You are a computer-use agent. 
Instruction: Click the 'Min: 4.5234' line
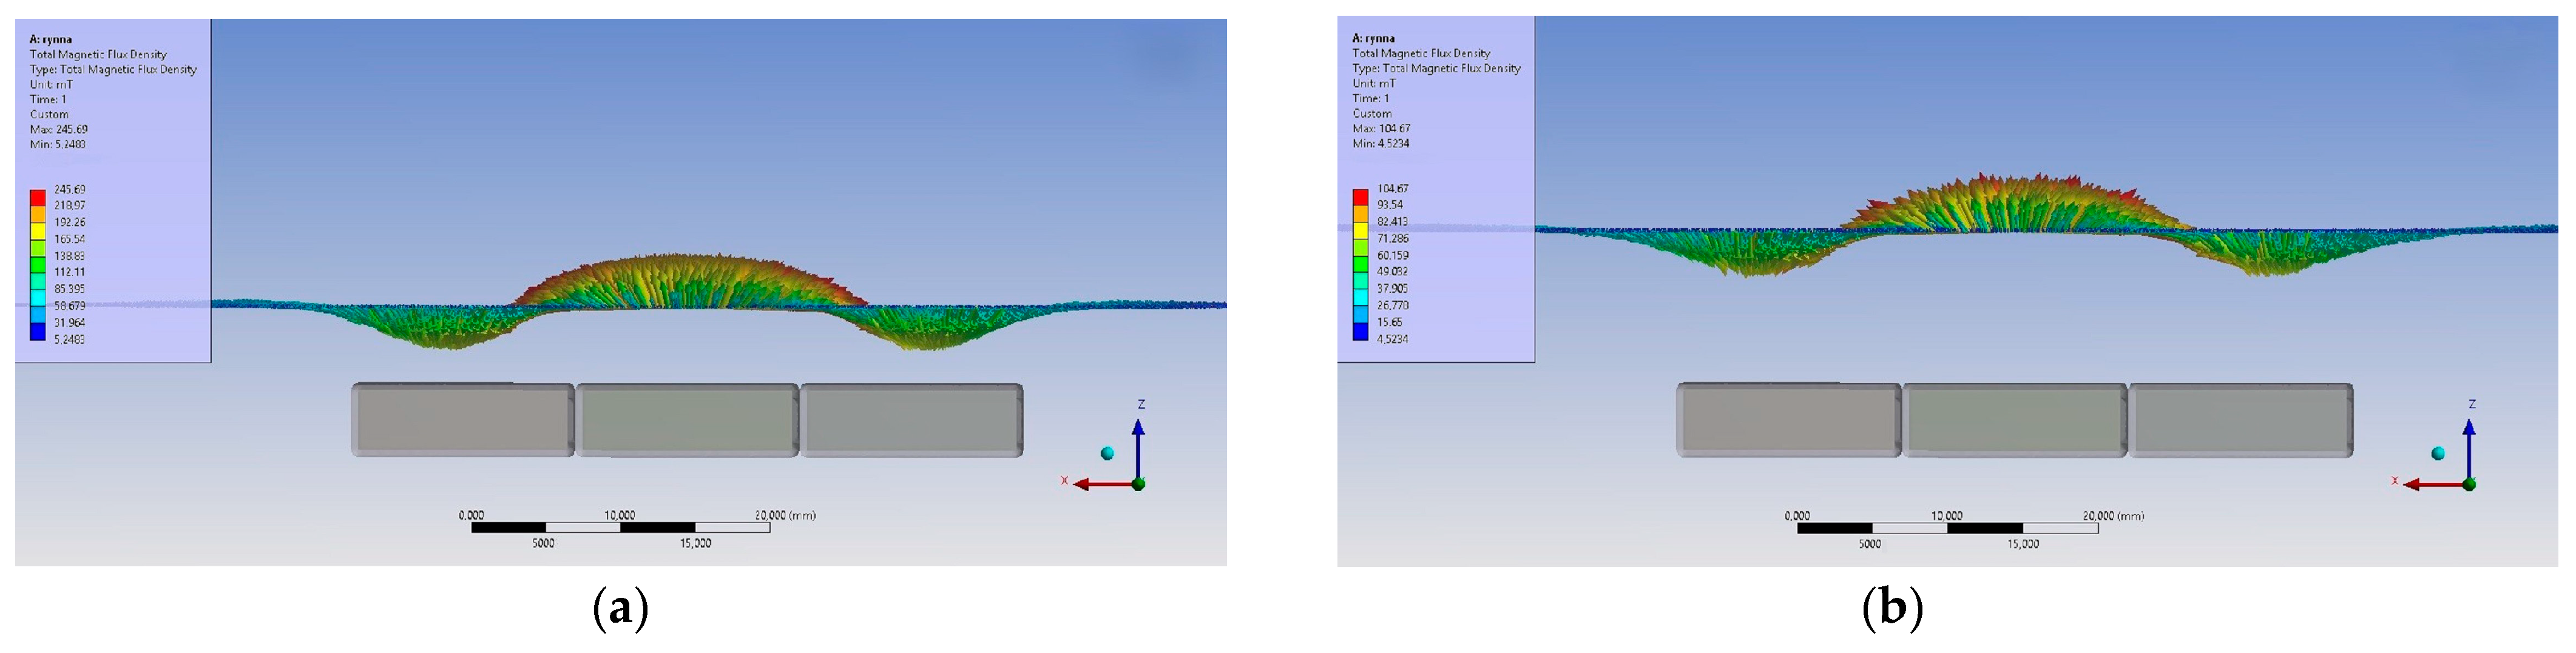(1381, 144)
